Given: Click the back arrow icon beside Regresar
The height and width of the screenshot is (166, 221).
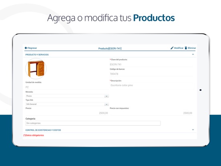Looking at the screenshot, I should [x=26, y=48].
